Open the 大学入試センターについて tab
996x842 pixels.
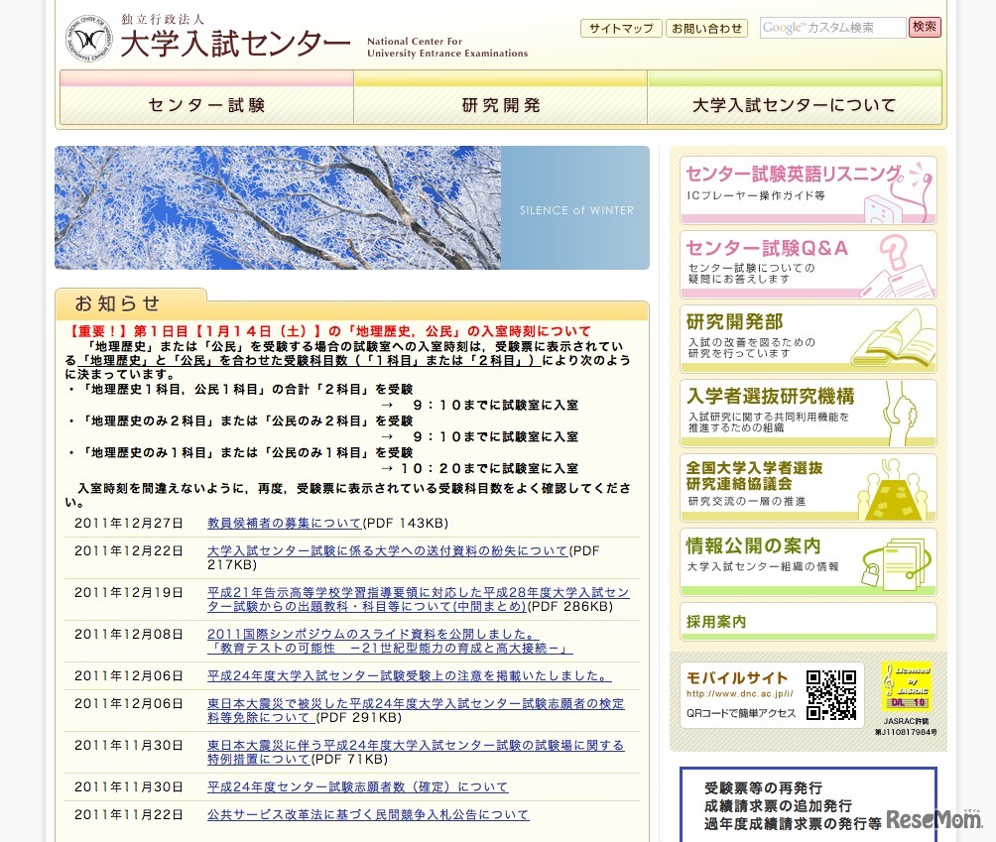pyautogui.click(x=794, y=102)
